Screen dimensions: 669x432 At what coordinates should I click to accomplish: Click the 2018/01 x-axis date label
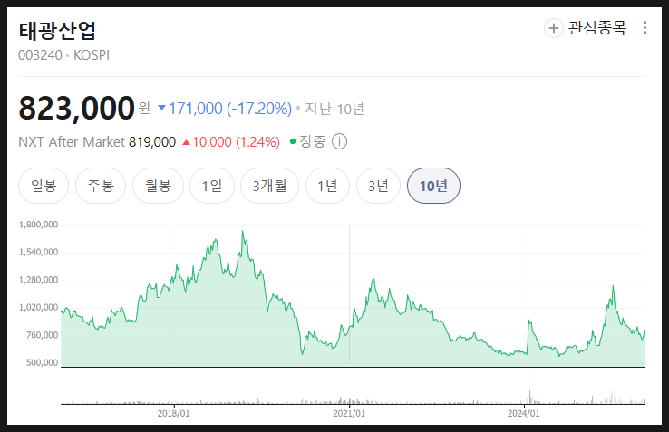coord(174,414)
